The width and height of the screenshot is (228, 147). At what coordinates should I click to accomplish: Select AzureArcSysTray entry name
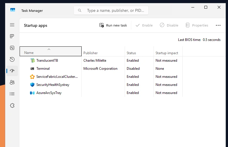(49, 93)
